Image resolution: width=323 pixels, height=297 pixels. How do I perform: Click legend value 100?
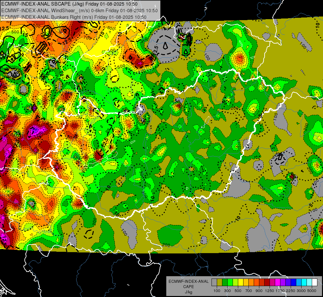point(217,291)
